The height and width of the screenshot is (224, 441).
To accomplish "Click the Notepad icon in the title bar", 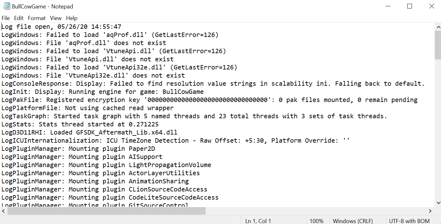I will pos(6,6).
